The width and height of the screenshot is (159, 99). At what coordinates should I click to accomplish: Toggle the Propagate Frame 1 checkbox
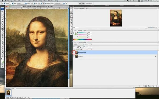click(84, 47)
